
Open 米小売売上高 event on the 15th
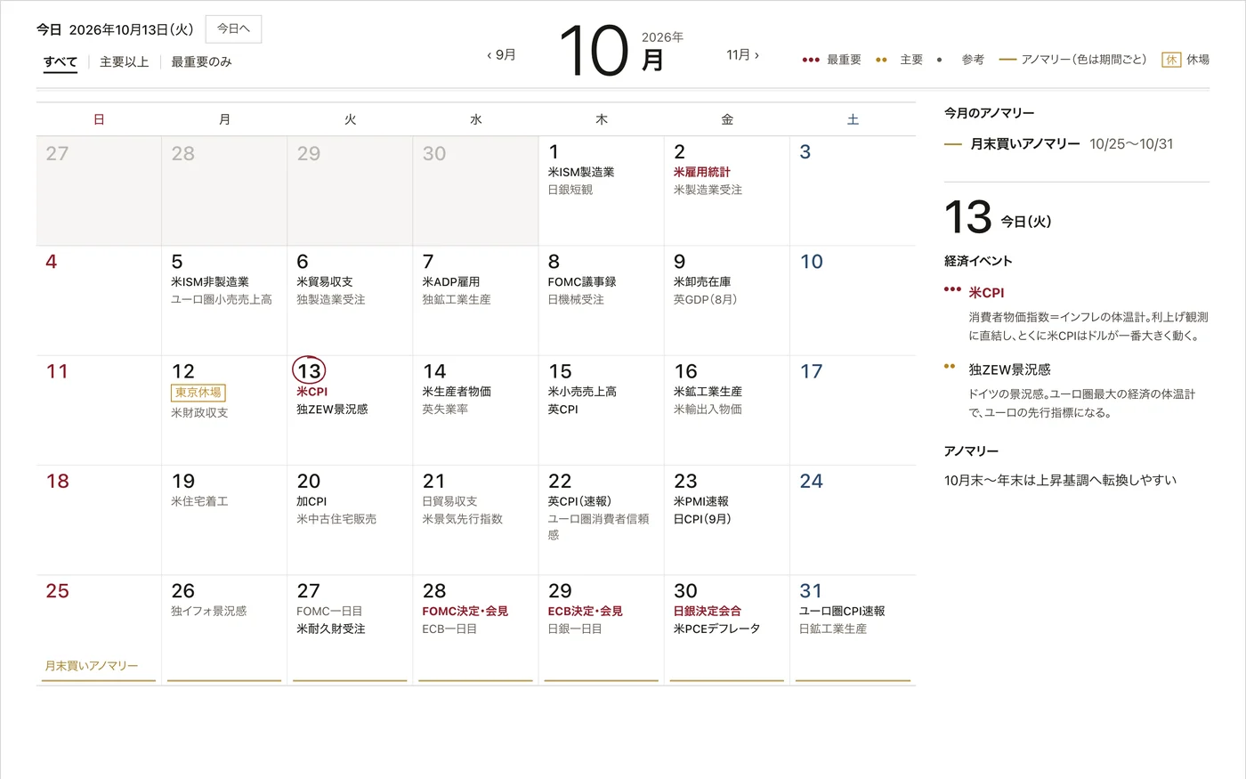coord(582,392)
